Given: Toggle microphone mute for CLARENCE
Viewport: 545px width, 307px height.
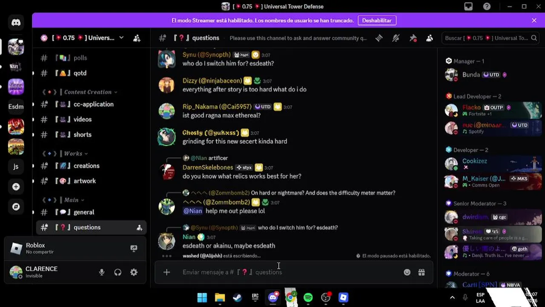Looking at the screenshot, I should tap(102, 272).
